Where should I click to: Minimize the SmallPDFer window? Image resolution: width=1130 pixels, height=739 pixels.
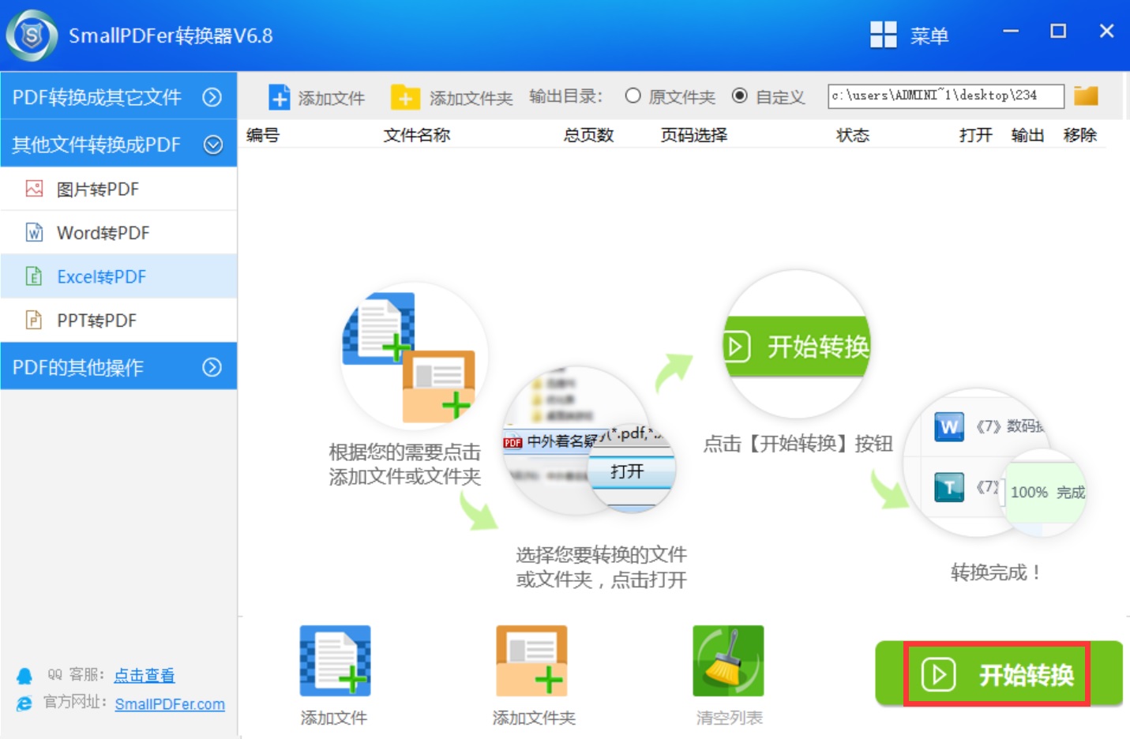(1011, 32)
